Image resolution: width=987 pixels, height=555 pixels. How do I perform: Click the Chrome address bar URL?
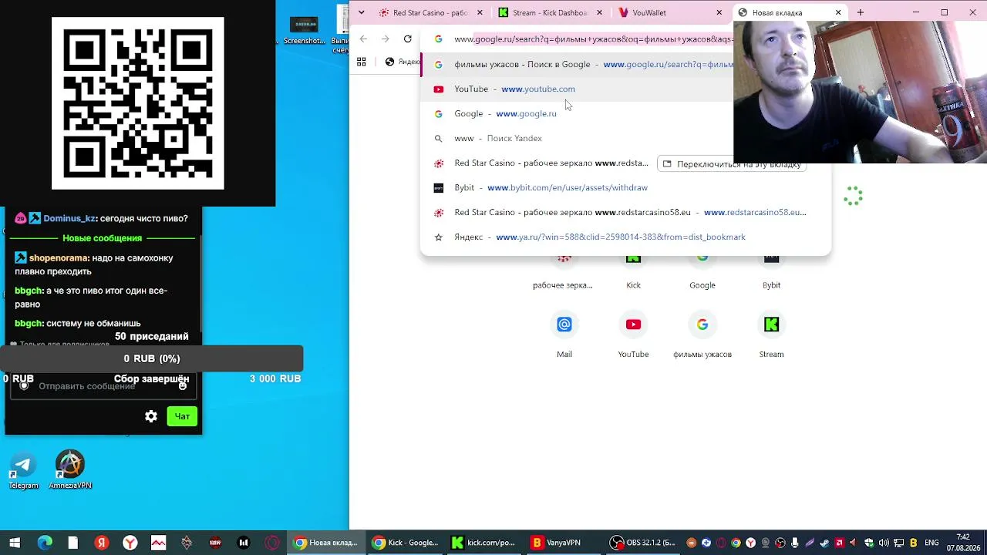[592, 39]
